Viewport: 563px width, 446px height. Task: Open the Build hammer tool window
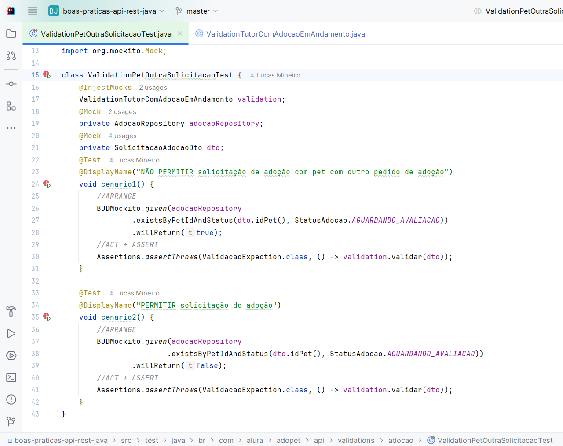(x=11, y=312)
